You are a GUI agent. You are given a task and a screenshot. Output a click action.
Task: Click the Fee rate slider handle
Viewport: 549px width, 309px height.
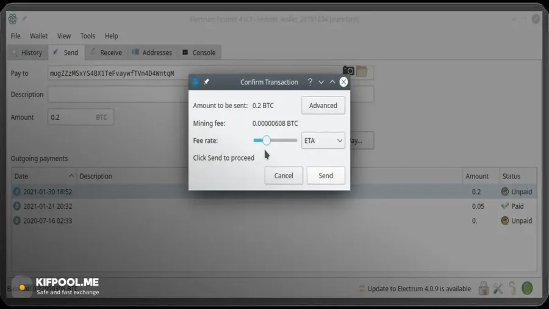coord(267,140)
